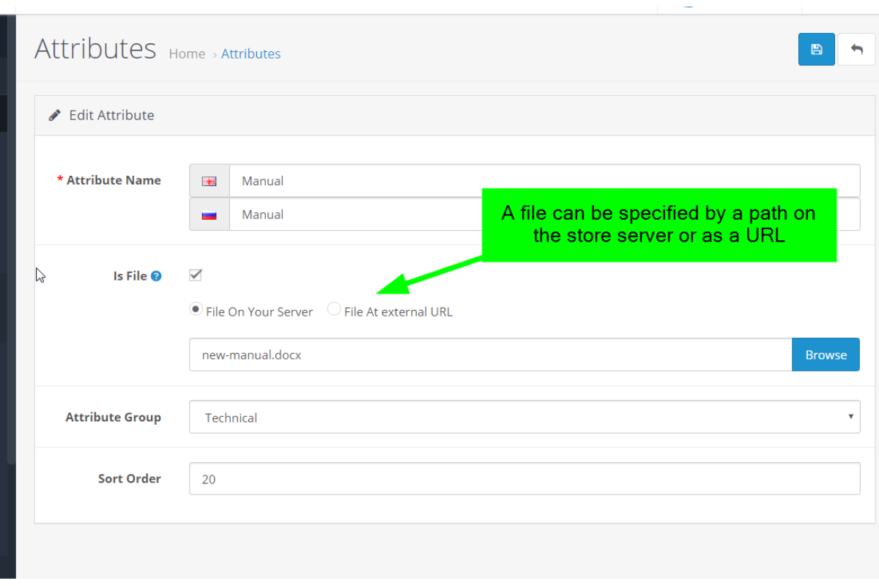Click the blue save icon button
The width and height of the screenshot is (879, 586).
[x=816, y=50]
